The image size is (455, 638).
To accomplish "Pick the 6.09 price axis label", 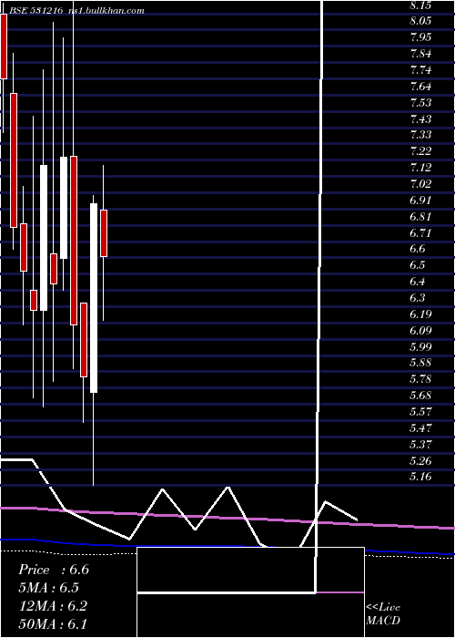I will (x=420, y=330).
